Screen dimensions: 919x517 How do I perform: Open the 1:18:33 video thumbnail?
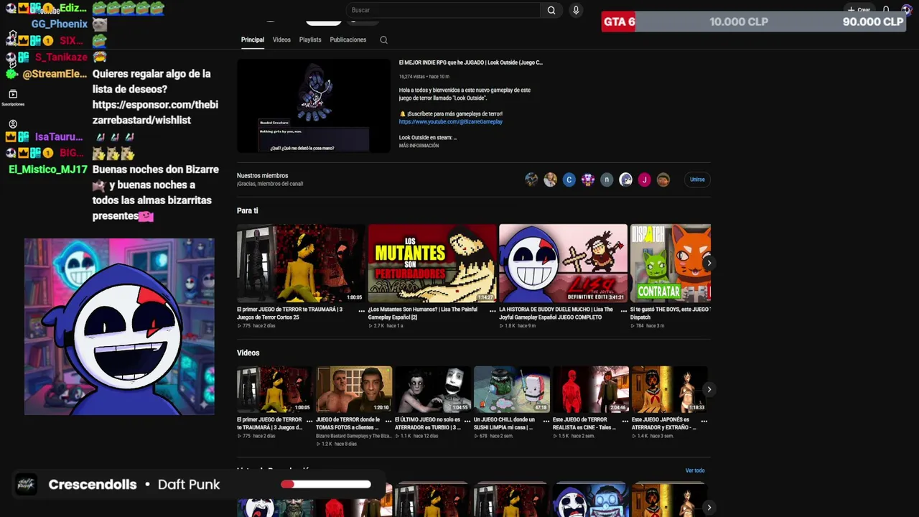[x=670, y=389]
